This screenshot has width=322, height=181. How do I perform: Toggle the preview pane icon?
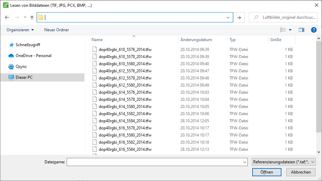(301, 30)
